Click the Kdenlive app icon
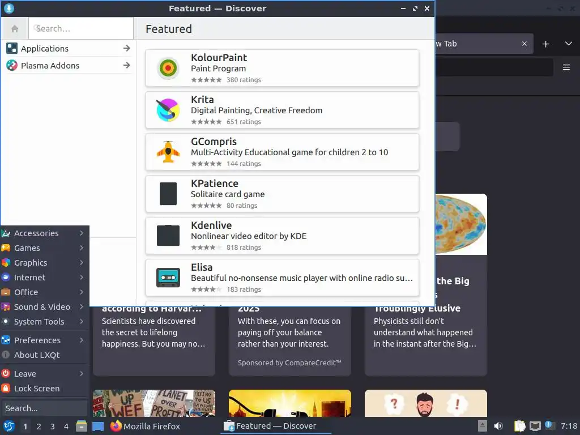Viewport: 580px width, 435px height. coord(168,235)
